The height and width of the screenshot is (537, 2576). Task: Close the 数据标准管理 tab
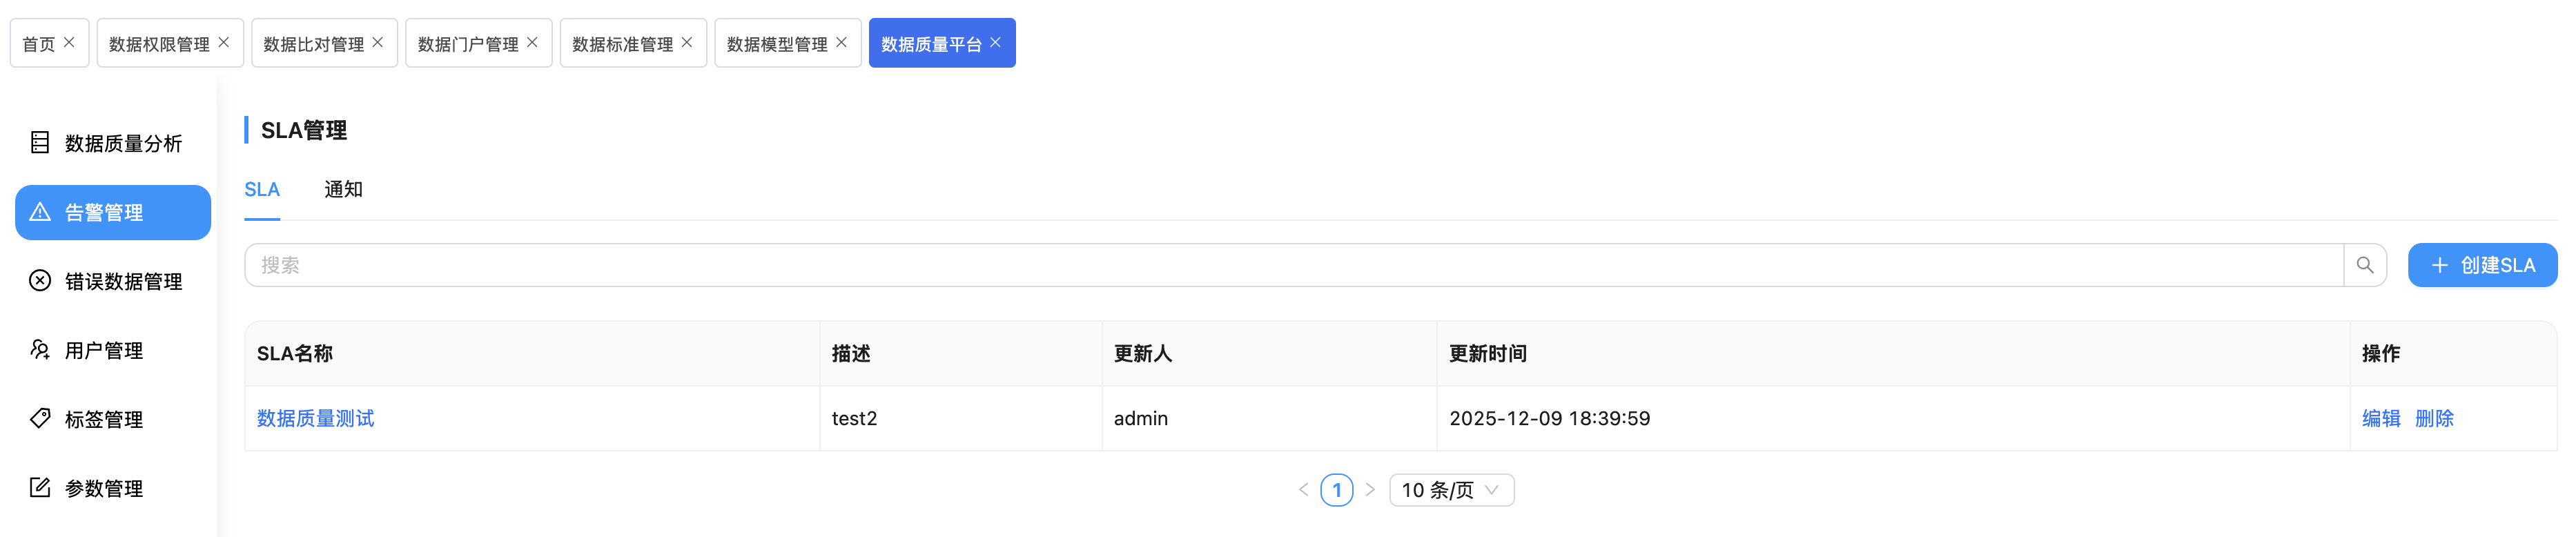(687, 42)
